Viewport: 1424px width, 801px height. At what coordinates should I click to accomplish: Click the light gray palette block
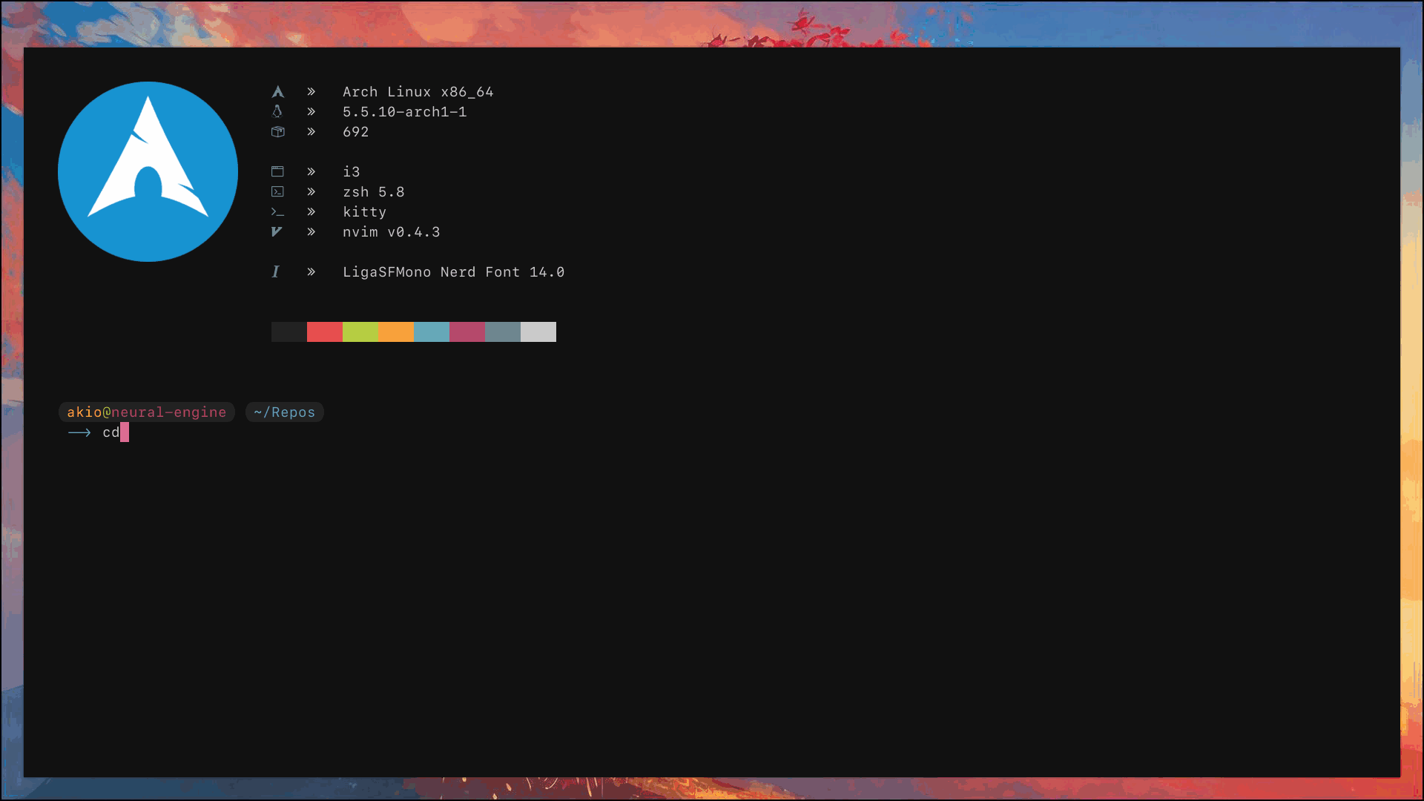[x=538, y=332]
